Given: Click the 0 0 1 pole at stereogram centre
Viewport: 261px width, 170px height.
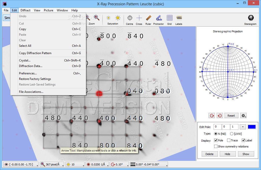Looking at the screenshot, I should [228, 72].
